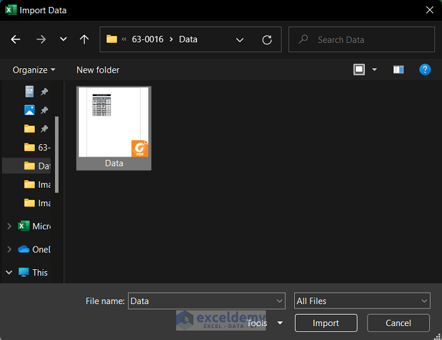Select This PC in sidebar
The height and width of the screenshot is (340, 442).
33,272
